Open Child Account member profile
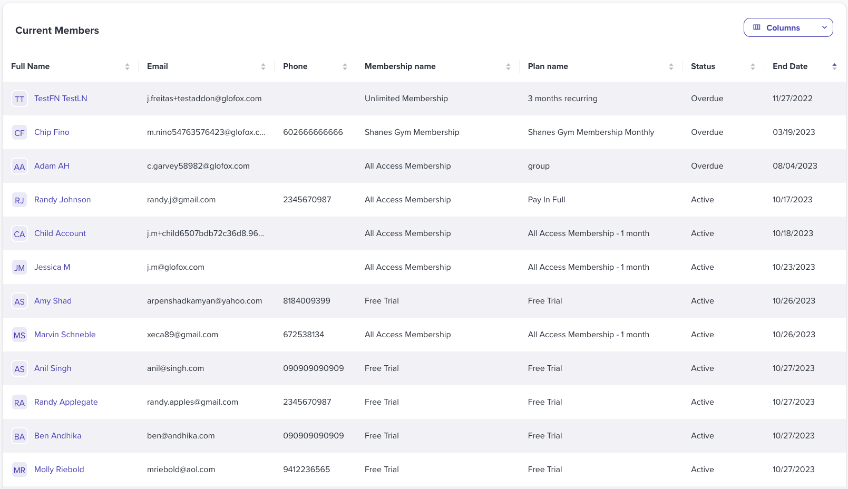This screenshot has width=848, height=489. pyautogui.click(x=60, y=233)
